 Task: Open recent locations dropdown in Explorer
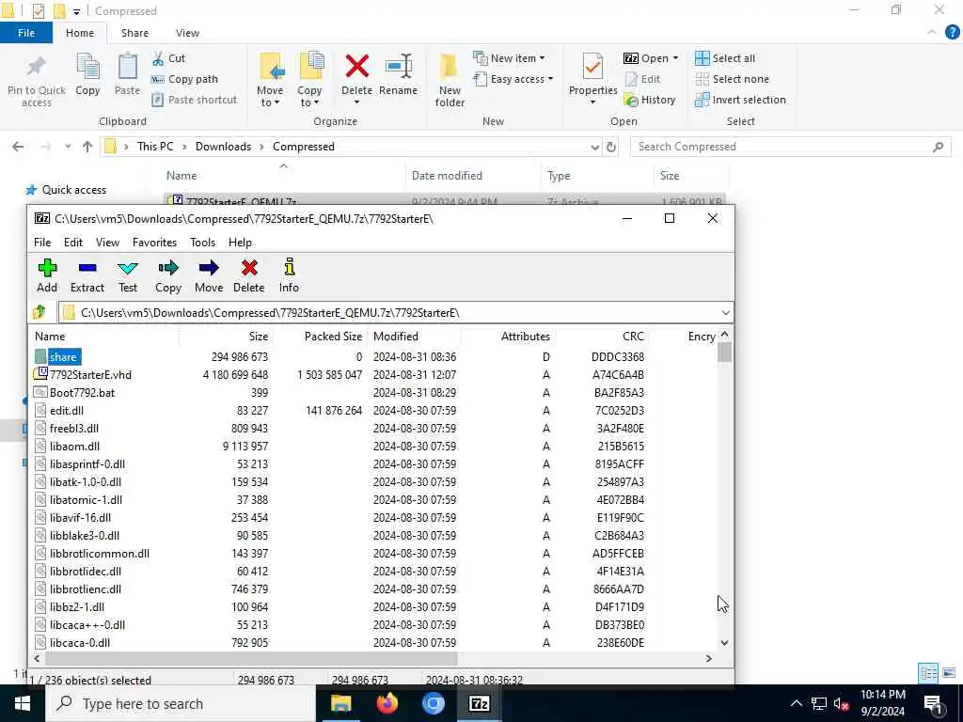pos(68,147)
